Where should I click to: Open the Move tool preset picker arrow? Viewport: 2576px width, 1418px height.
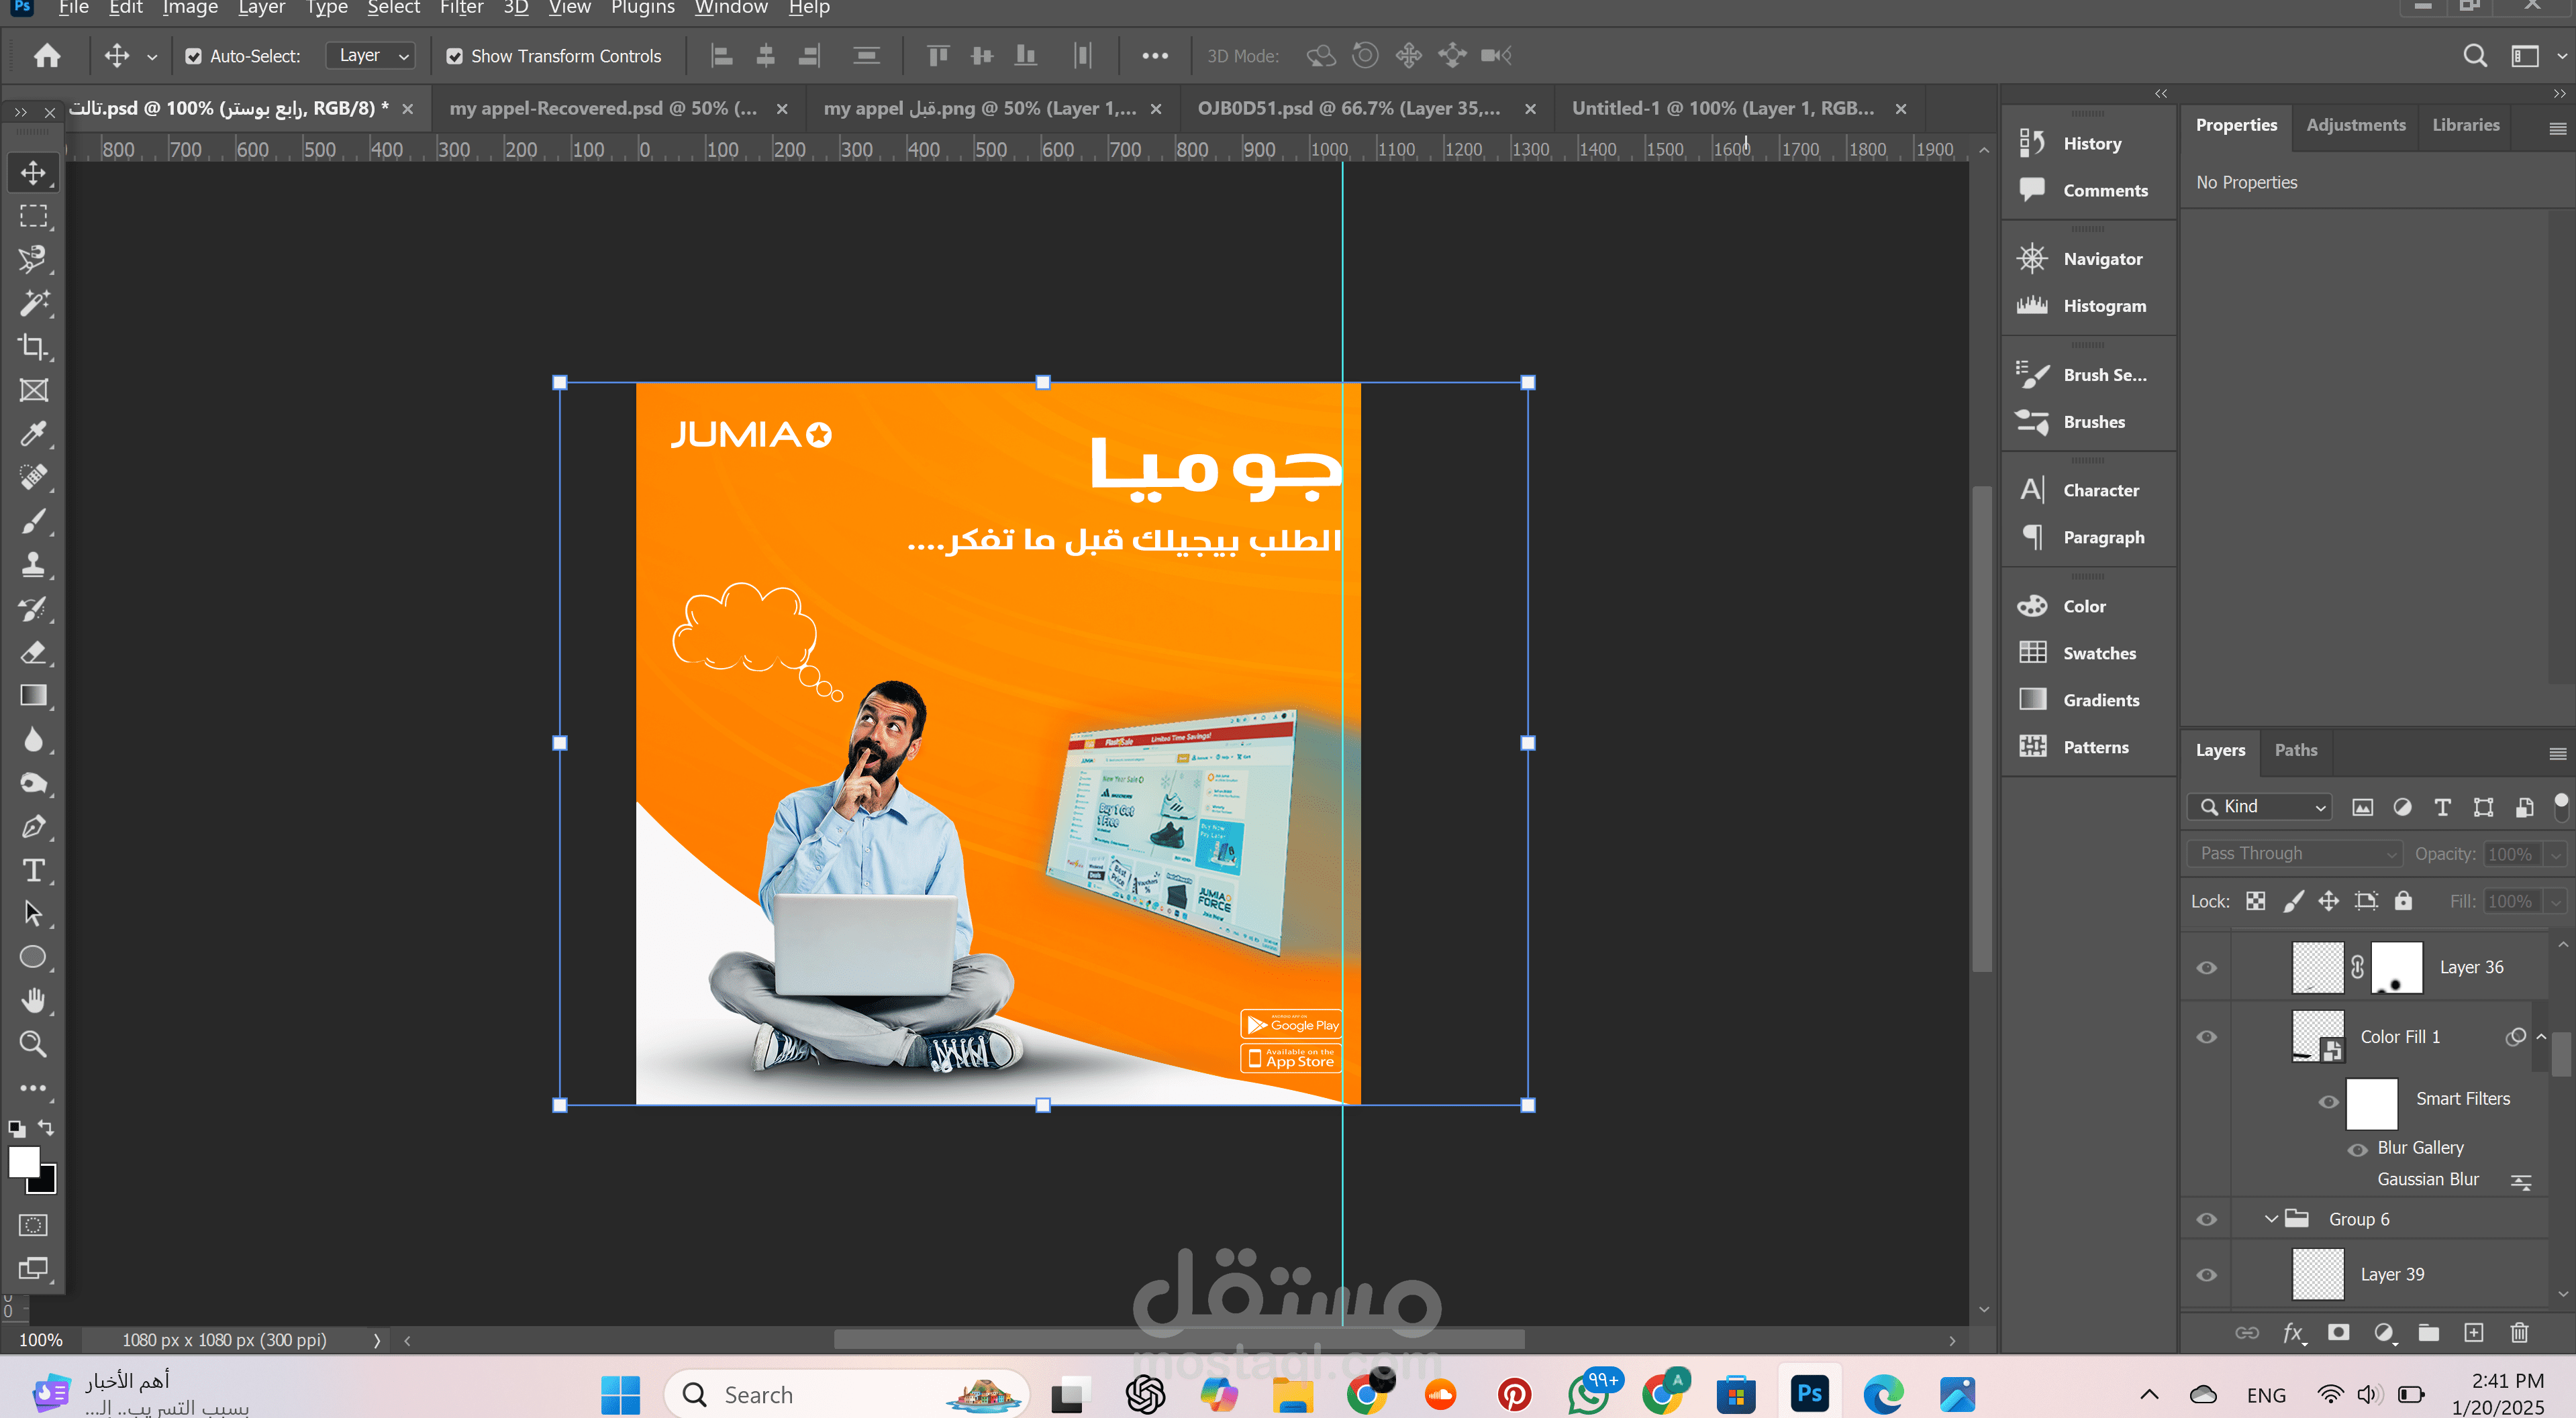tap(152, 57)
